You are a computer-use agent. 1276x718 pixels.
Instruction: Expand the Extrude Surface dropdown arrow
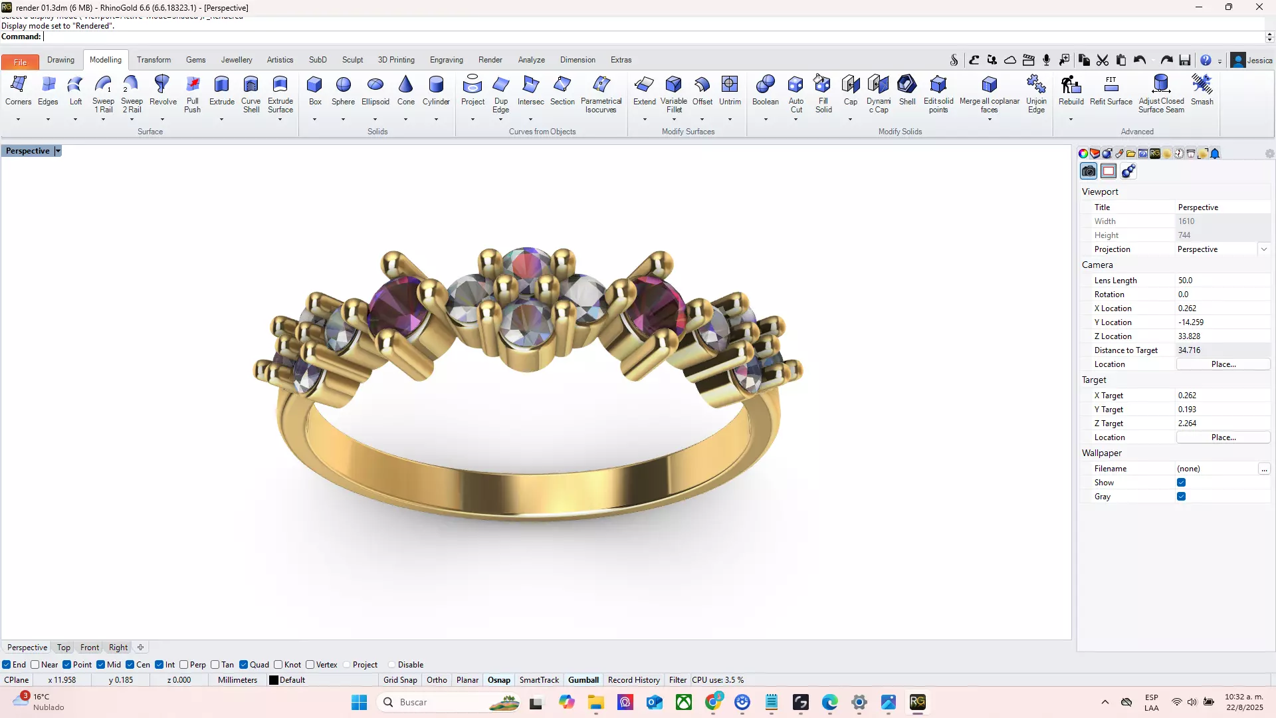(280, 120)
